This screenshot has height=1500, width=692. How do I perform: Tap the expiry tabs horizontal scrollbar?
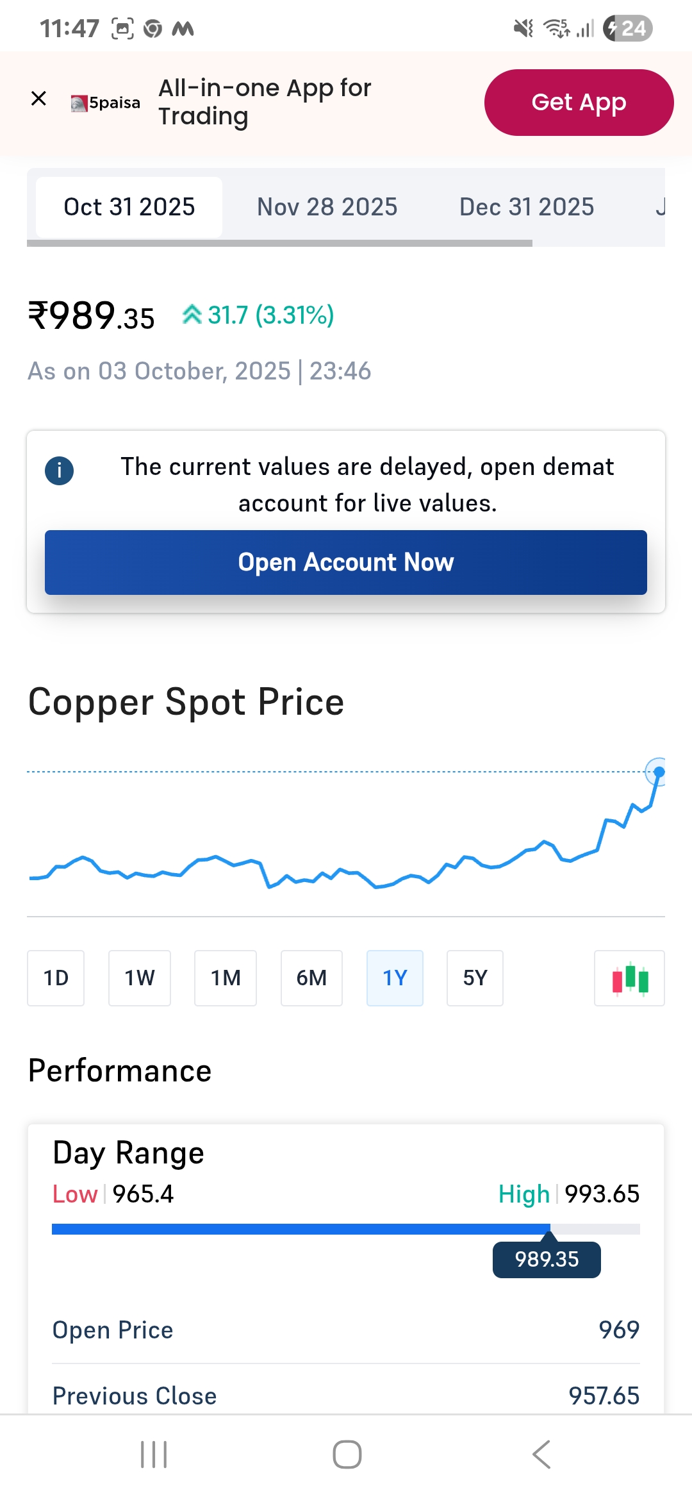[x=279, y=244]
